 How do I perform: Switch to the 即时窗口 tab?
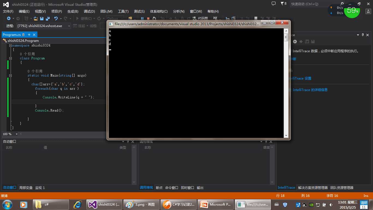click(187, 188)
